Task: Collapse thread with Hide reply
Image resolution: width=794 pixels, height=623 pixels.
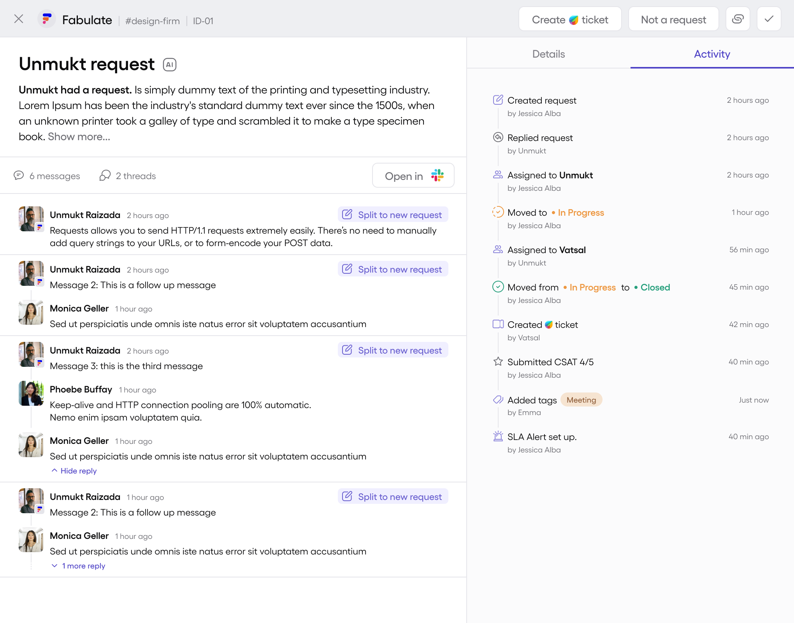Action: coord(74,471)
